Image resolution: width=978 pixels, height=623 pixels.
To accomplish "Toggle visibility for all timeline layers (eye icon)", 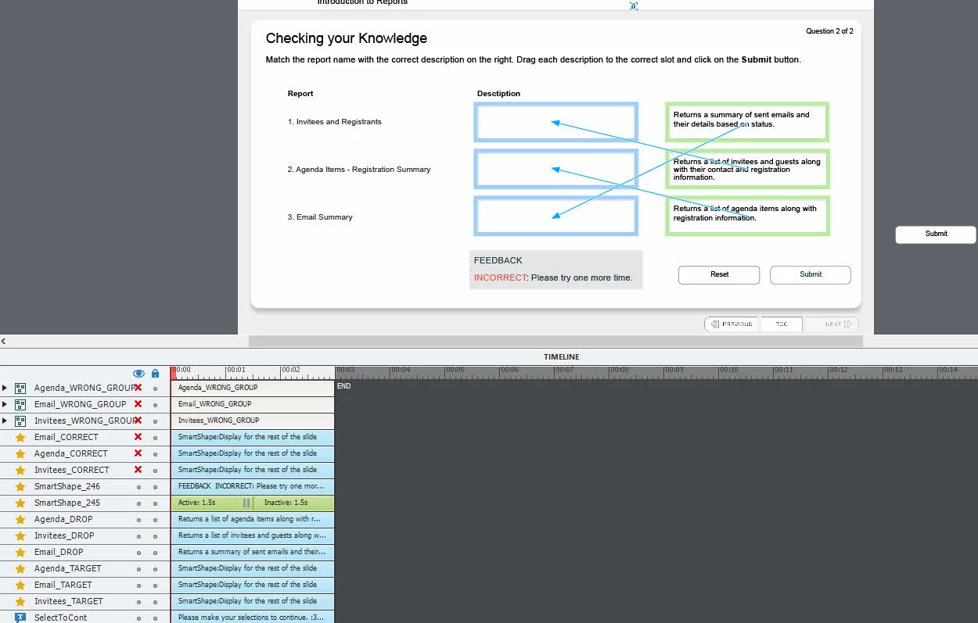I will pos(138,374).
